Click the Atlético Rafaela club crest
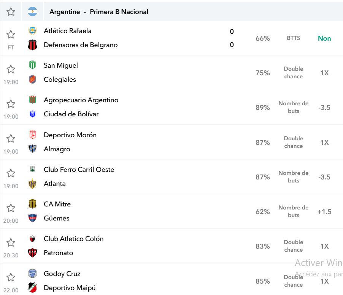The width and height of the screenshot is (343, 295). 32,31
